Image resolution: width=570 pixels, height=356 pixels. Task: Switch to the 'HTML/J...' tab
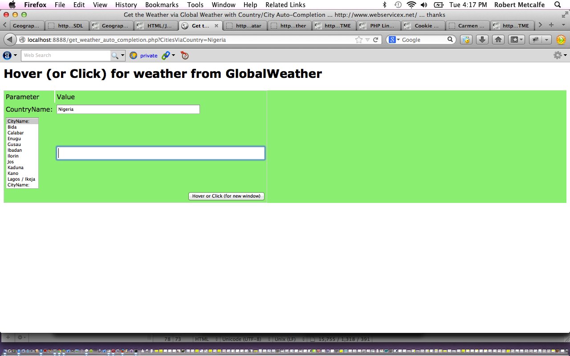click(156, 26)
